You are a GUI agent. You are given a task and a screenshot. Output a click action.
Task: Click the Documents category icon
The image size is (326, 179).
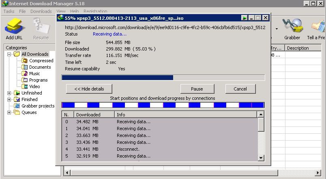[x=25, y=67]
